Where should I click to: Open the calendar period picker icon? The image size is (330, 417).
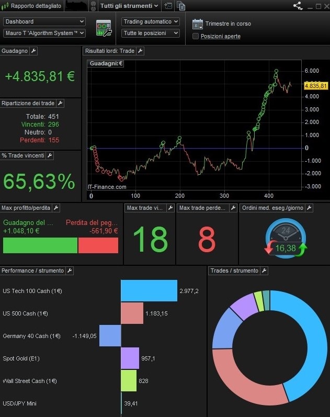(x=198, y=24)
